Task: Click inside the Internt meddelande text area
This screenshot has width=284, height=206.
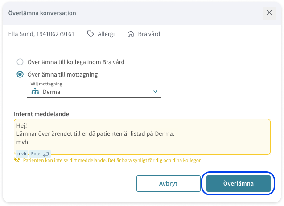Action: [142, 137]
